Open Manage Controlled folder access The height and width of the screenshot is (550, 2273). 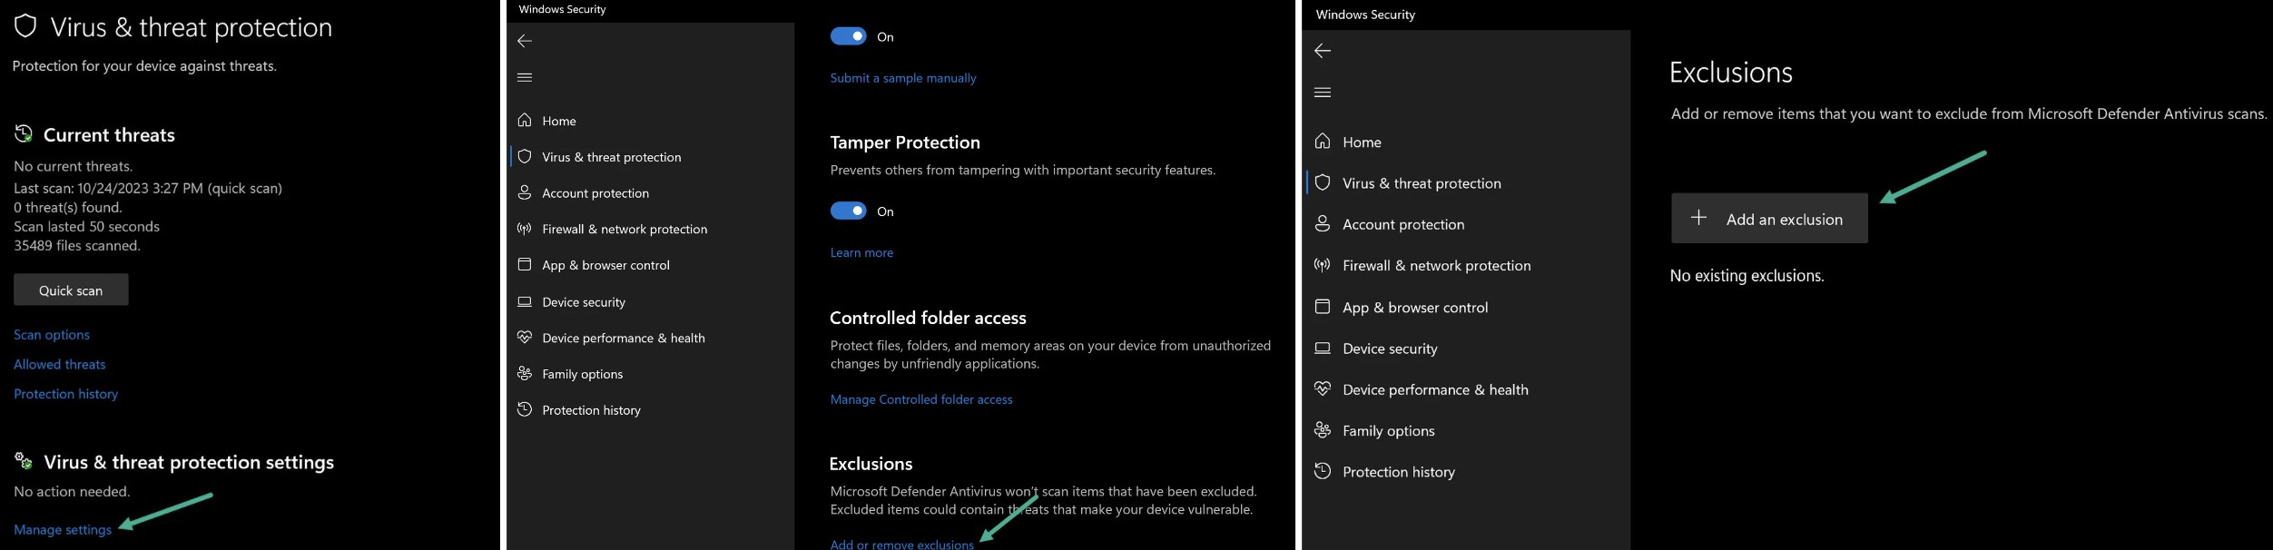click(921, 399)
